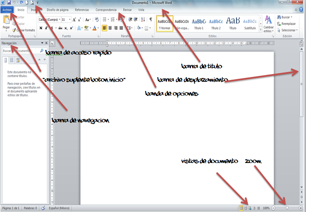Apply subscript formatting
The image size is (323, 212).
[66, 28]
